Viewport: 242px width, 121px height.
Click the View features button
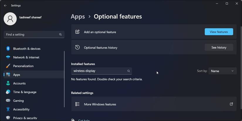click(219, 32)
